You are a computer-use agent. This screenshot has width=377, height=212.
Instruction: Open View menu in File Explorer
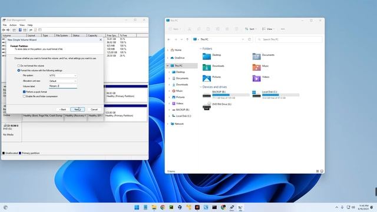(268, 29)
